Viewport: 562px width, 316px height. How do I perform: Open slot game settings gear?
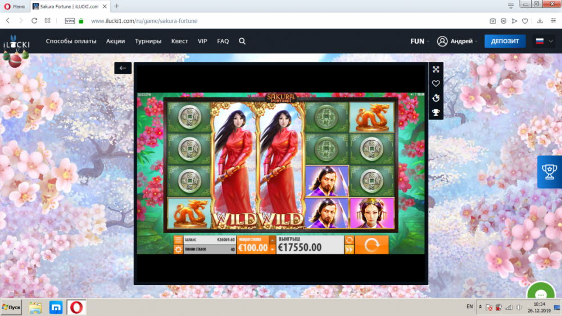pyautogui.click(x=178, y=249)
